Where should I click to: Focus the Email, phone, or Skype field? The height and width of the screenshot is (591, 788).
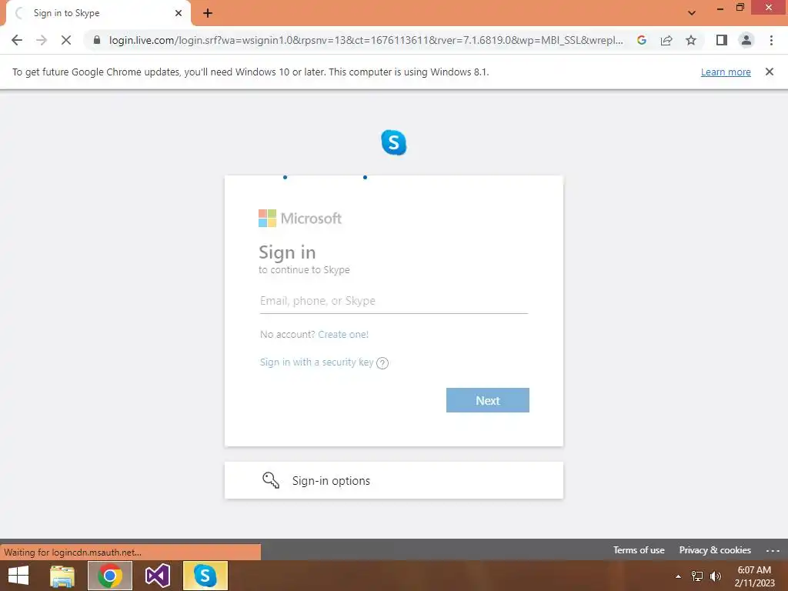[x=393, y=301]
